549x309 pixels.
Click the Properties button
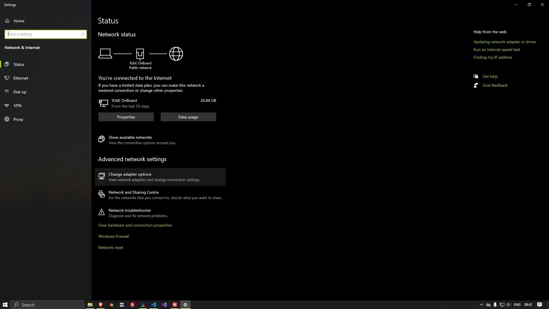coord(126,117)
